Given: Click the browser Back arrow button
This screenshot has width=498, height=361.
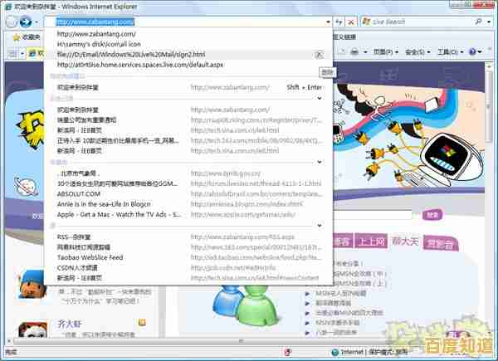Looking at the screenshot, I should 11,22.
